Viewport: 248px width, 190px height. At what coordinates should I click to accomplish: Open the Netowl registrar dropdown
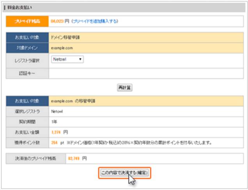(x=67, y=60)
